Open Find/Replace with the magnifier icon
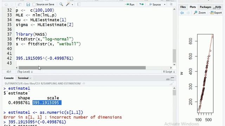 point(61,5)
